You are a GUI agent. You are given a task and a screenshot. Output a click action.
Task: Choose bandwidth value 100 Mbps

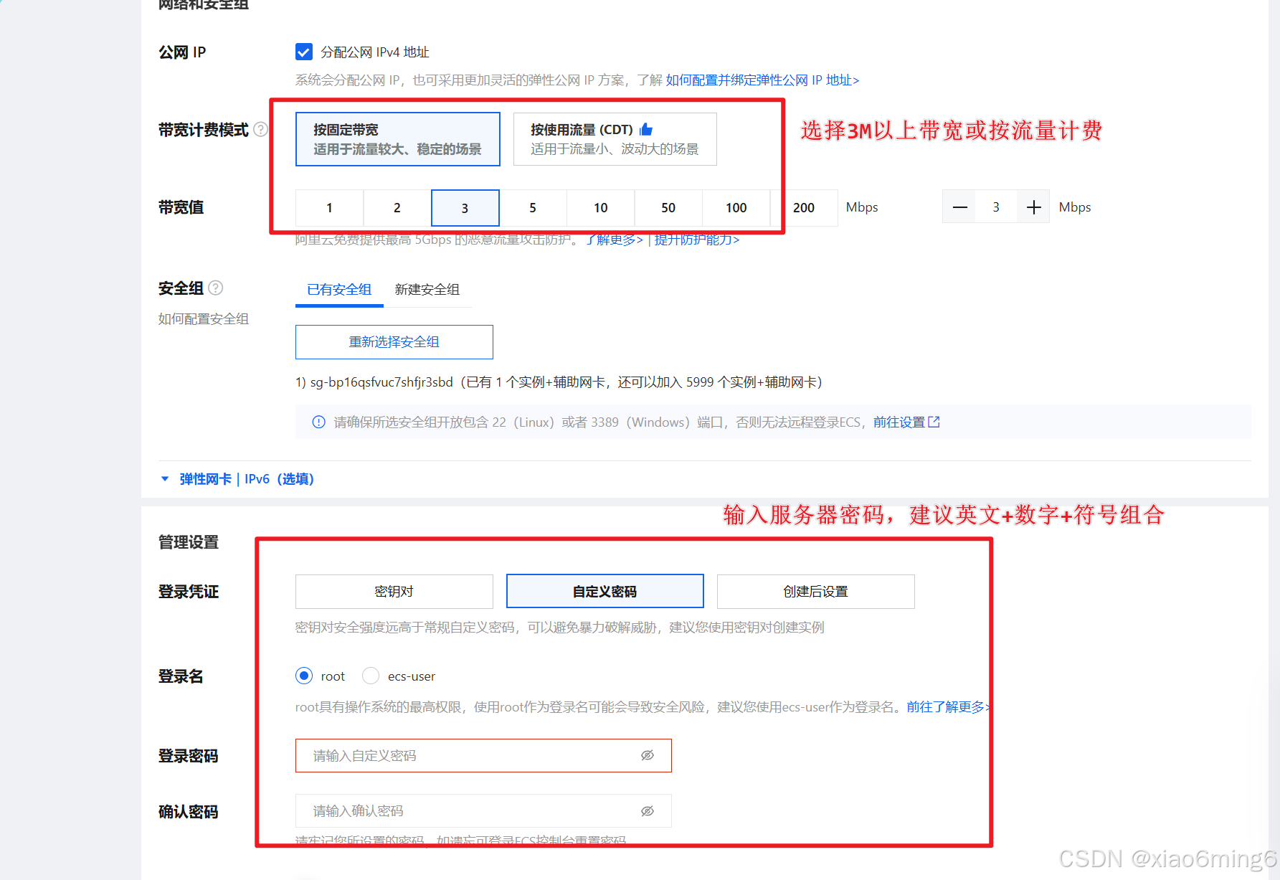(736, 208)
